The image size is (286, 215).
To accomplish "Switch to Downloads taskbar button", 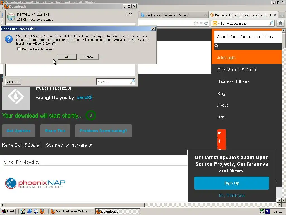I will (x=118, y=211).
